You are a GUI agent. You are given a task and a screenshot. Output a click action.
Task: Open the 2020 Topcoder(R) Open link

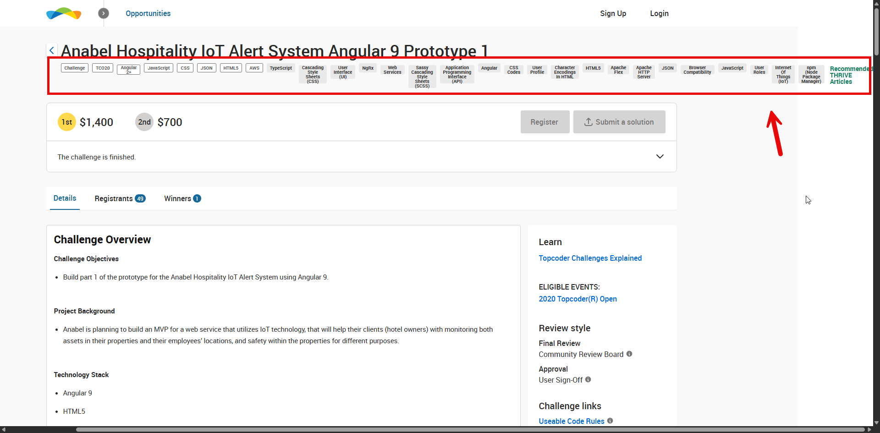pos(577,299)
